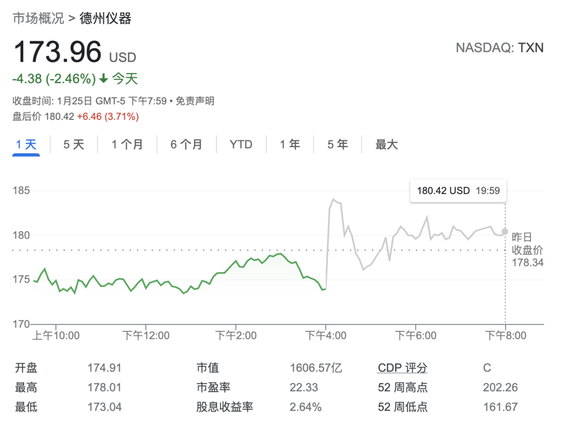Click the 下午4:00 axis label
The height and width of the screenshot is (428, 566).
pyautogui.click(x=326, y=336)
